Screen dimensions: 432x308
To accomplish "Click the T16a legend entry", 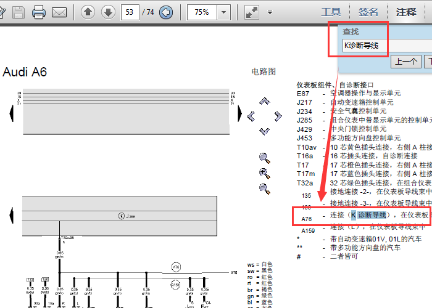I will click(357, 156).
